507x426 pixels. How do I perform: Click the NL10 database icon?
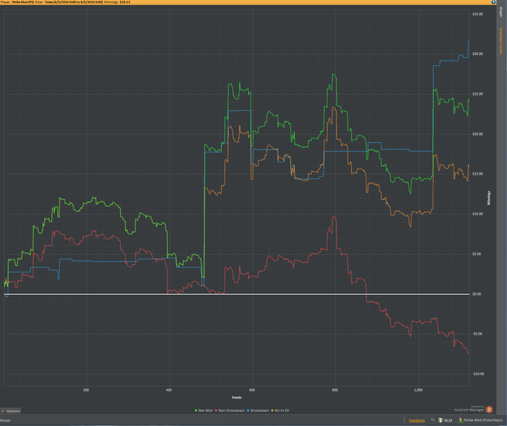pyautogui.click(x=440, y=420)
